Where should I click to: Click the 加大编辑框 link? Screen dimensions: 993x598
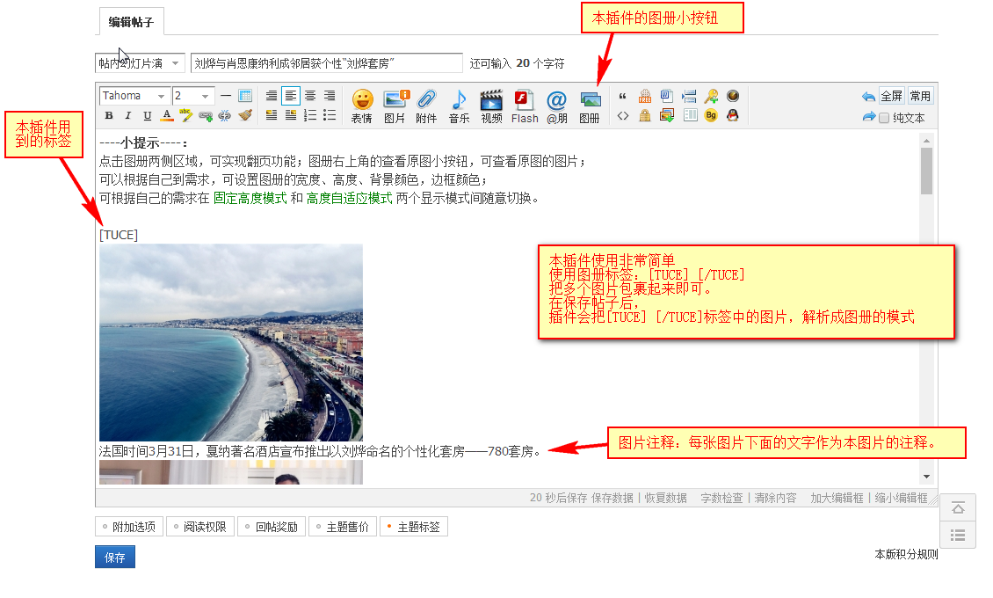point(837,498)
